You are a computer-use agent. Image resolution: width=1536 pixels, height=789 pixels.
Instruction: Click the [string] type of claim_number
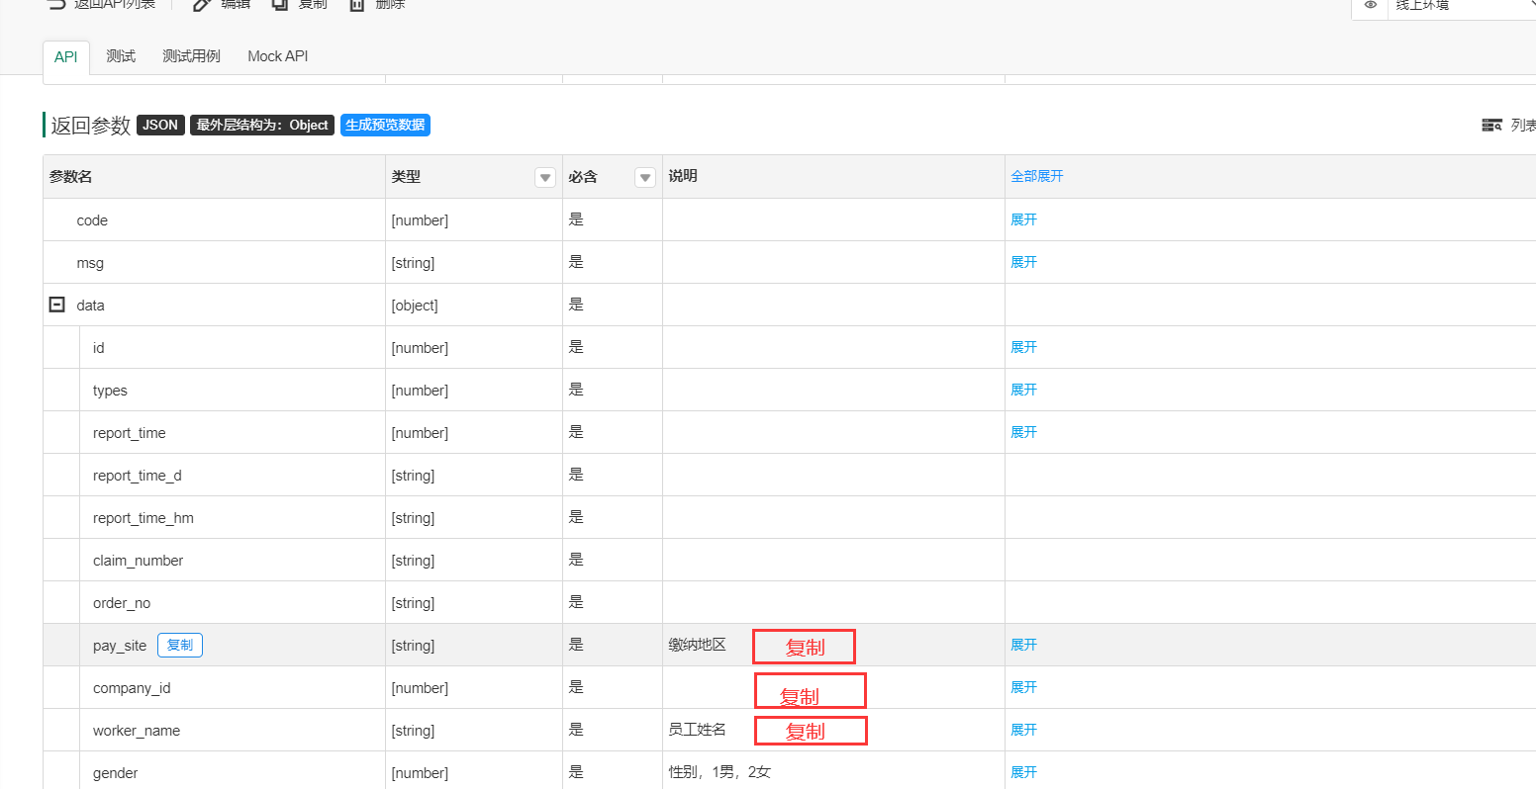[x=413, y=561]
